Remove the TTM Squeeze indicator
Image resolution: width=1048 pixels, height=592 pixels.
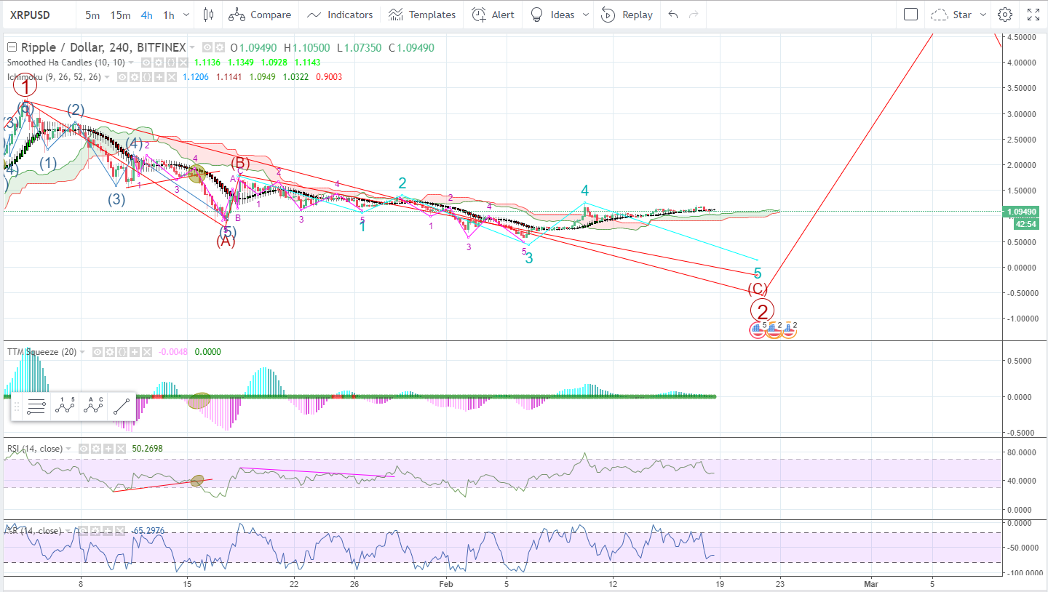click(147, 352)
